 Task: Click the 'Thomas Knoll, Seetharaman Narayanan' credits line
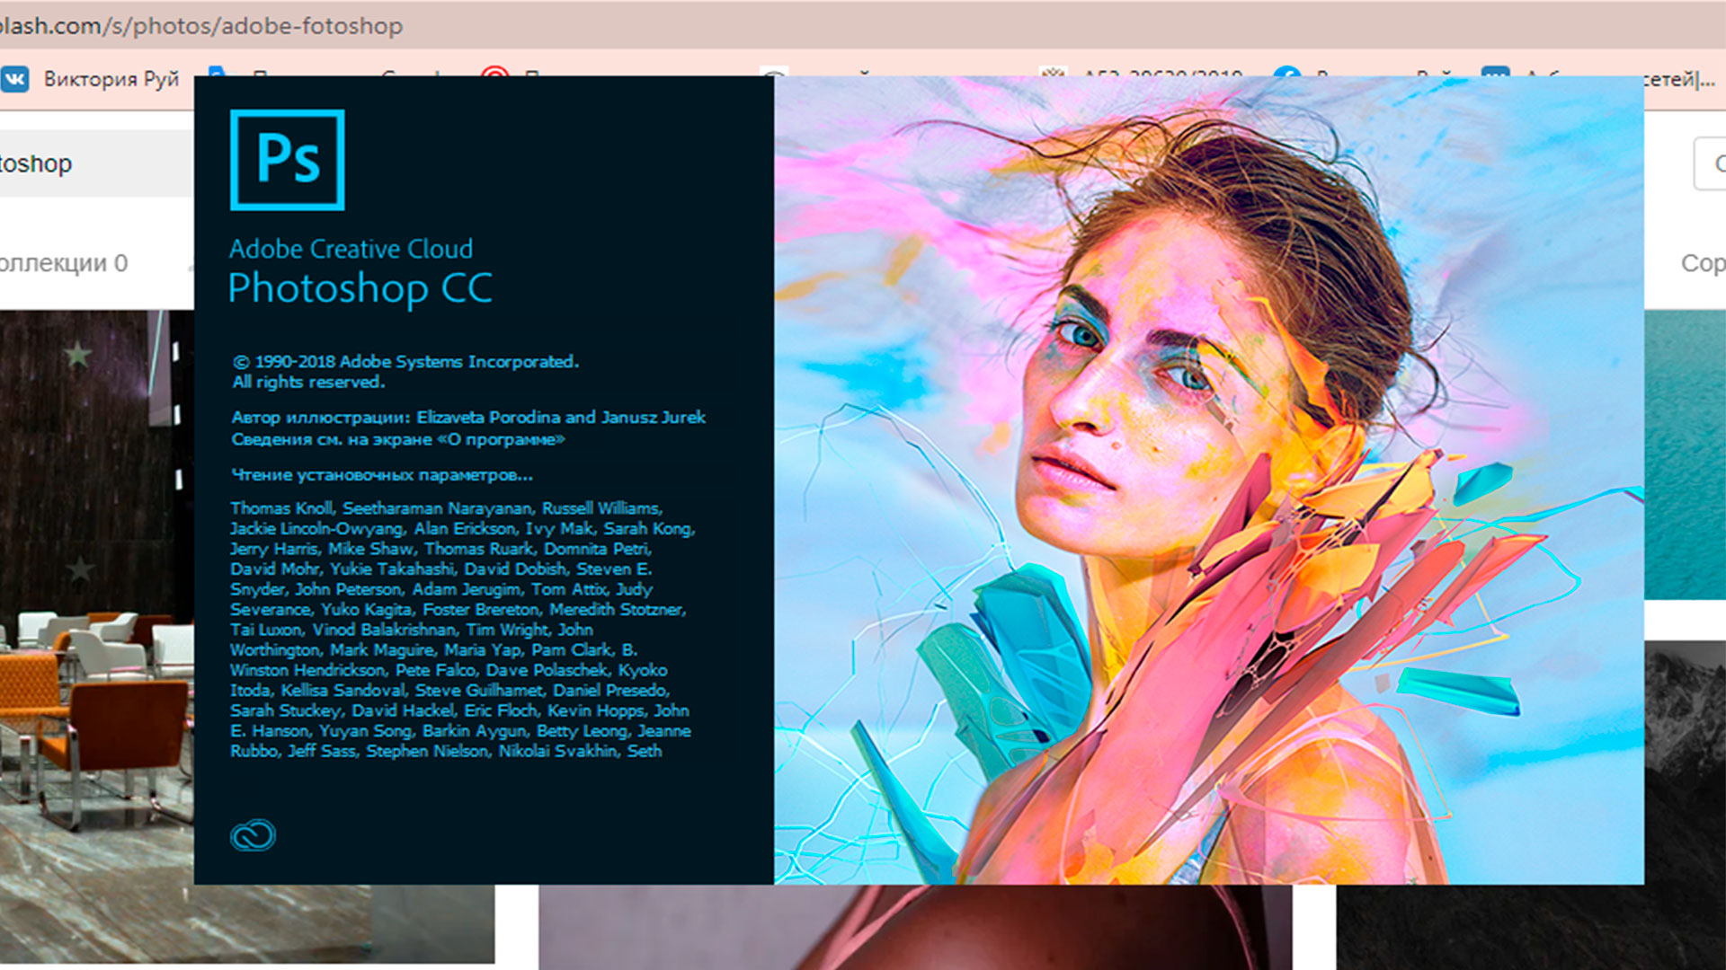coord(446,508)
